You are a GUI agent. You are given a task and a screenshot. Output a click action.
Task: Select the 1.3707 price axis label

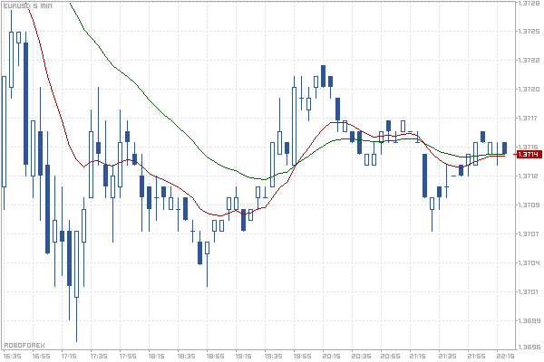point(529,233)
